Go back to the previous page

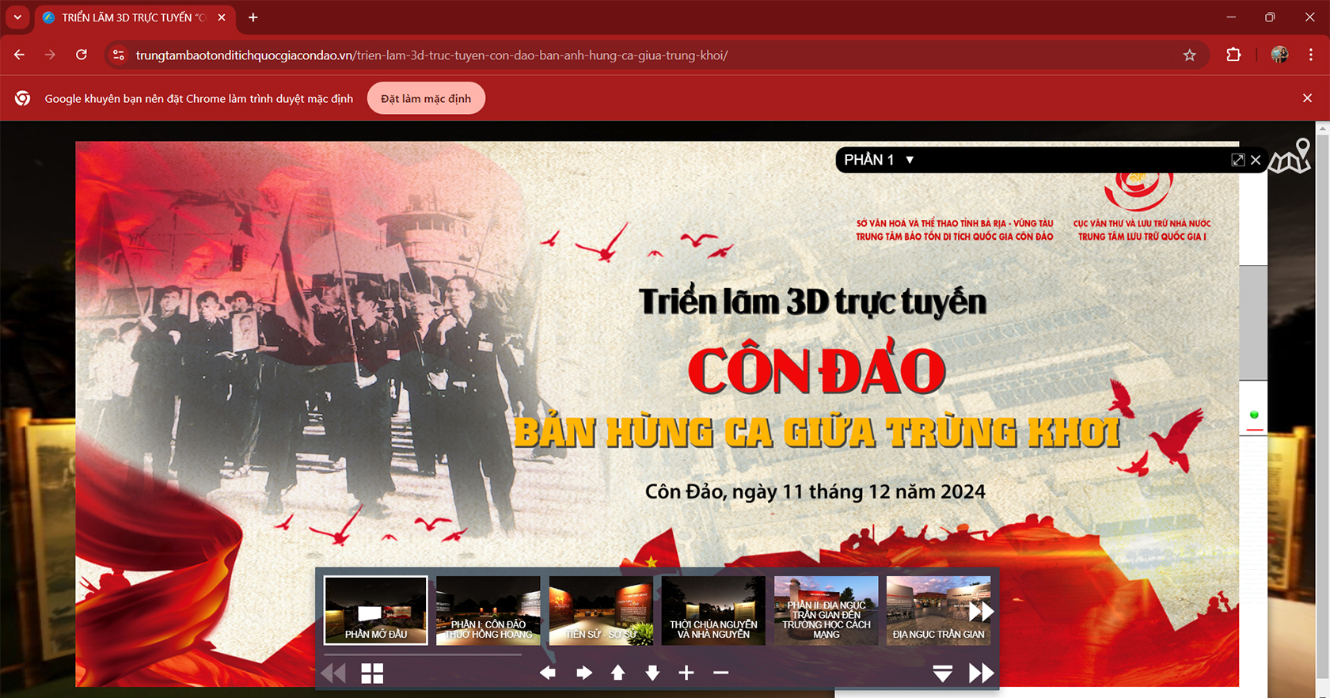click(x=19, y=55)
